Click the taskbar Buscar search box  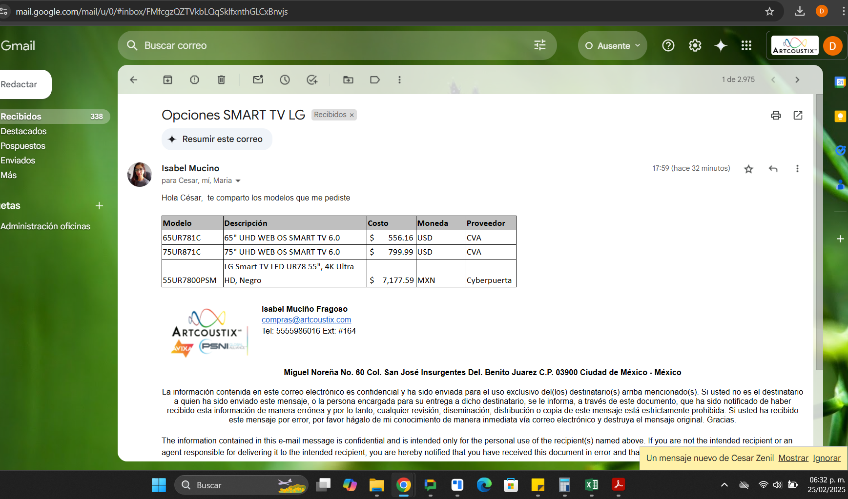click(241, 485)
